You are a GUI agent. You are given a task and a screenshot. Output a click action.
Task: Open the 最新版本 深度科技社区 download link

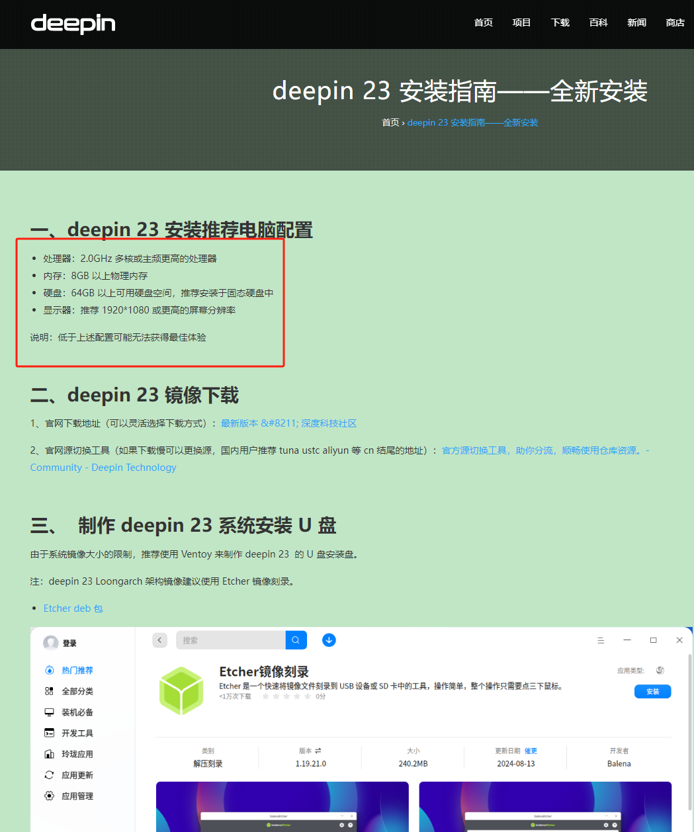pyautogui.click(x=288, y=423)
